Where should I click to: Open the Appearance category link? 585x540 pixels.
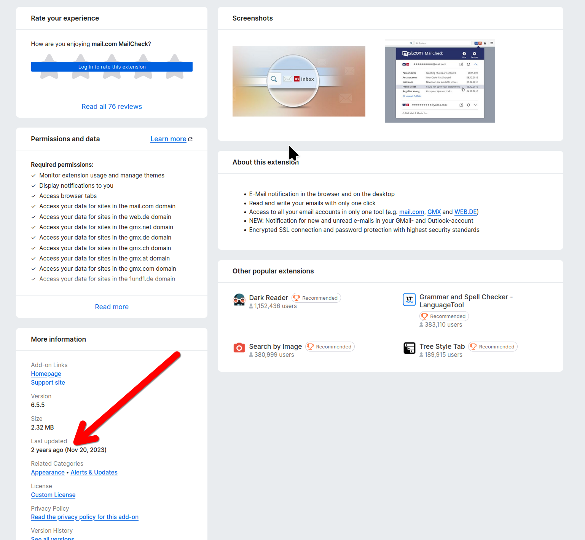48,473
